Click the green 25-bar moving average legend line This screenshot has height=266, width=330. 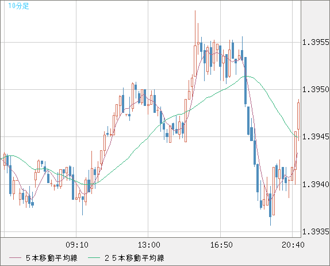click(94, 258)
